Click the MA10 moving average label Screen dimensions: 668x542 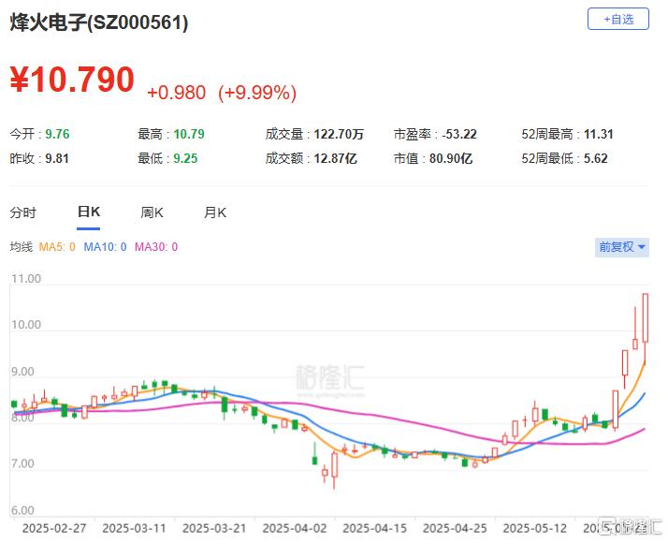pos(105,247)
